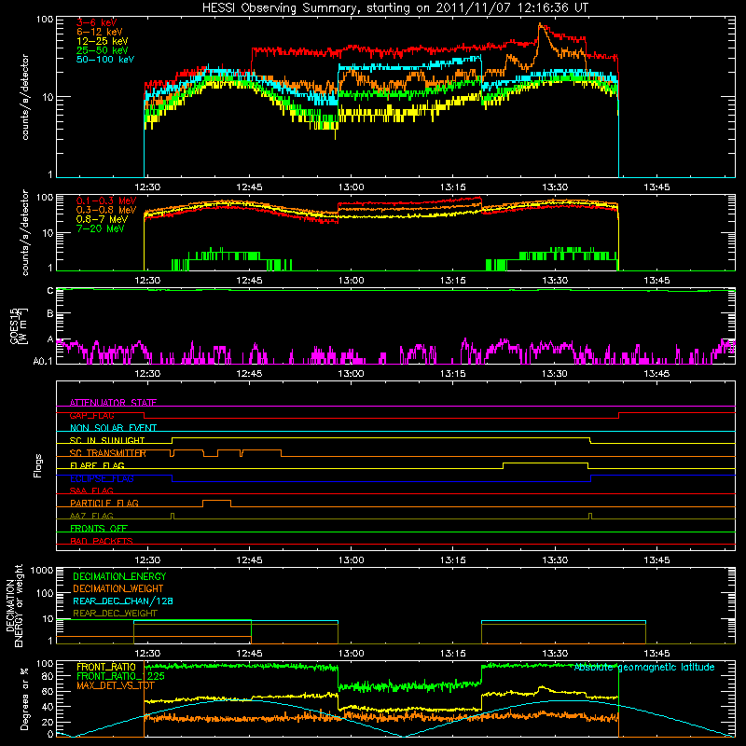Select the REAR_DEC_CHAN/128 legend label
The image size is (746, 746).
pyautogui.click(x=123, y=601)
